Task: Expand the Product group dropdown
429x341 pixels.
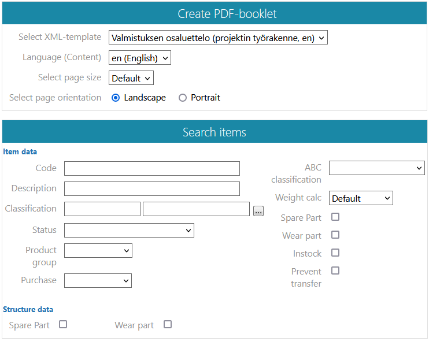Action: tap(98, 251)
